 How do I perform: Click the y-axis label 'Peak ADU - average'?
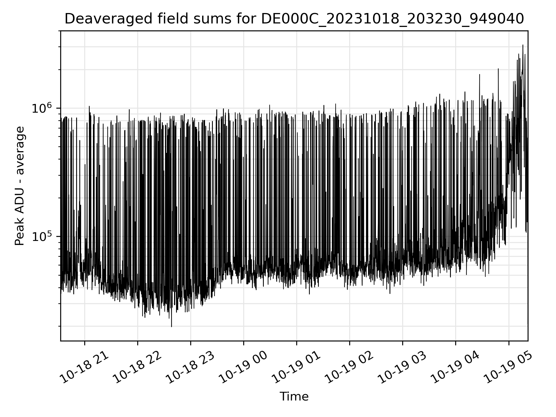click(x=20, y=186)
